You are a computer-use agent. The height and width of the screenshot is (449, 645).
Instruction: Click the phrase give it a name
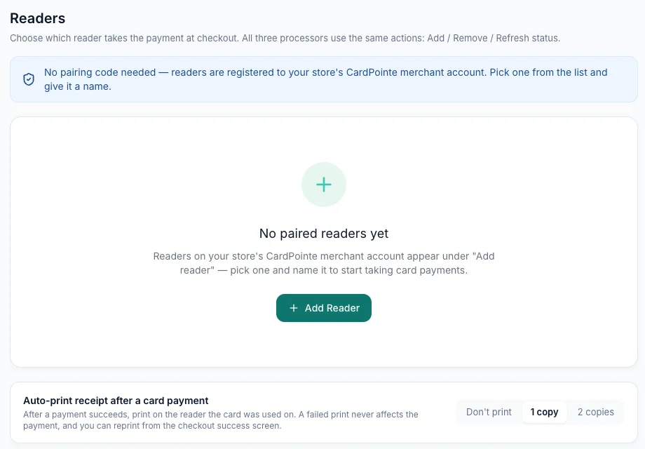point(78,86)
